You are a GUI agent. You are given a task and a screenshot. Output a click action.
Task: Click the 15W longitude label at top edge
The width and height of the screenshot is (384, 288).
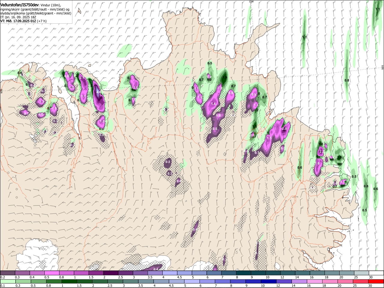pyautogui.click(x=251, y=2)
